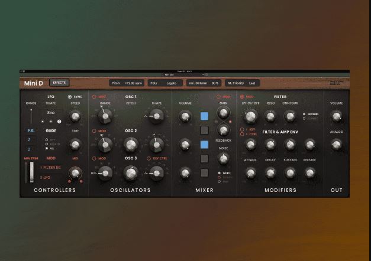Click the Uni. Detune 80% field
This screenshot has height=261, width=371.
(204, 83)
